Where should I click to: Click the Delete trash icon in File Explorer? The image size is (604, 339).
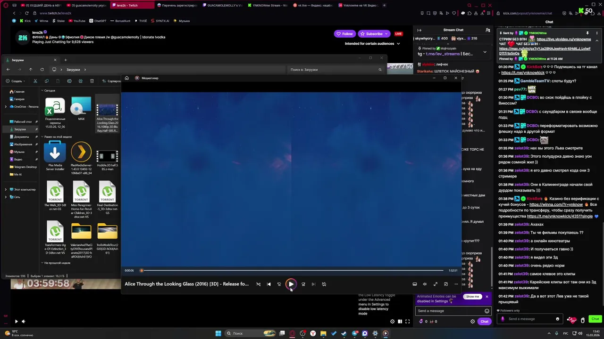click(x=92, y=81)
